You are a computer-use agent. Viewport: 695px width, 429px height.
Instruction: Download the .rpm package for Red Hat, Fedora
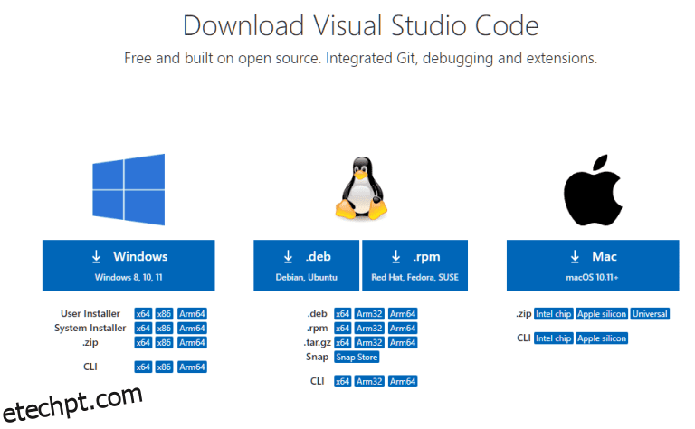coord(414,265)
